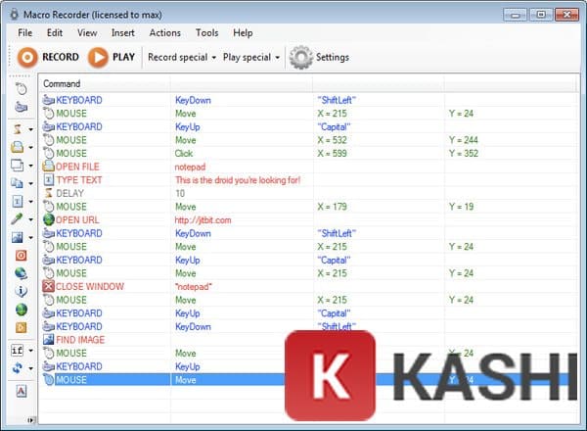Select the highlighted MOUSE Move row
The width and height of the screenshot is (587, 431).
307,380
